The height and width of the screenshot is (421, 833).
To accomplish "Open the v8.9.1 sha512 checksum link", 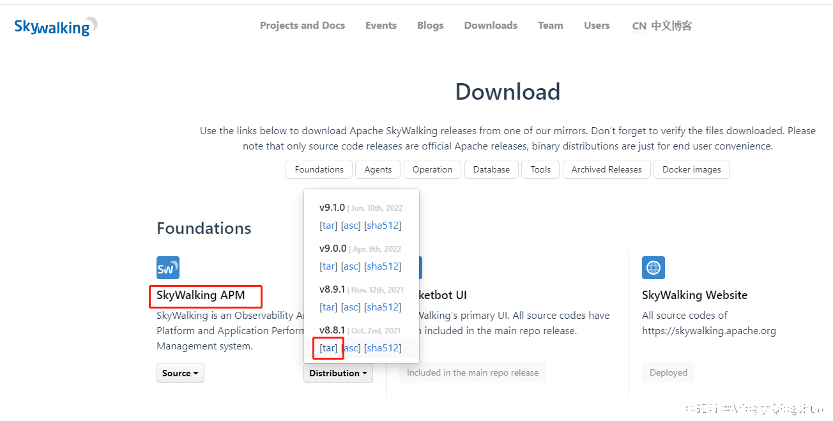I will 383,307.
